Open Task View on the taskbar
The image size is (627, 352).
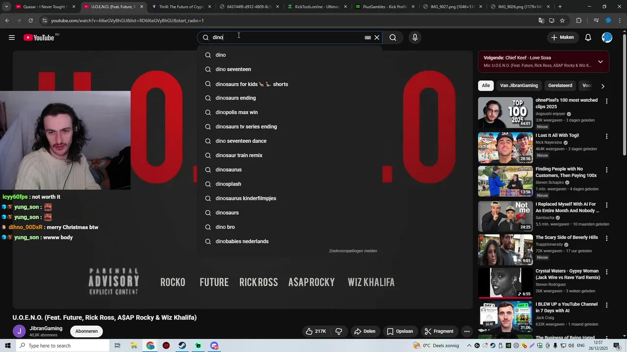pos(118,346)
